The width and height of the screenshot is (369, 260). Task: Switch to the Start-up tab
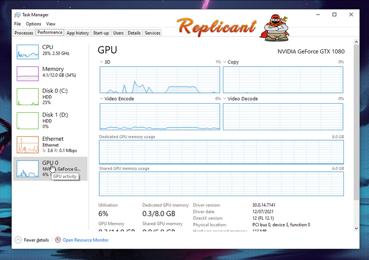coord(101,33)
